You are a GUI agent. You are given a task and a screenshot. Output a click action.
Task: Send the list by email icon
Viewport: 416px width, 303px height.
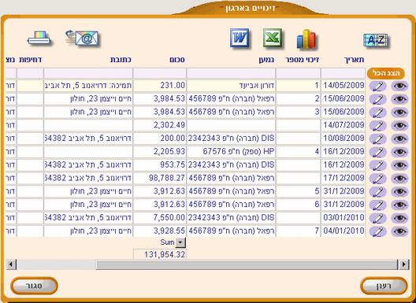pyautogui.click(x=82, y=39)
